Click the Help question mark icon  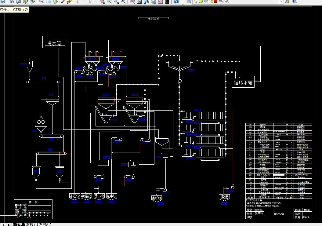(x=176, y=2)
